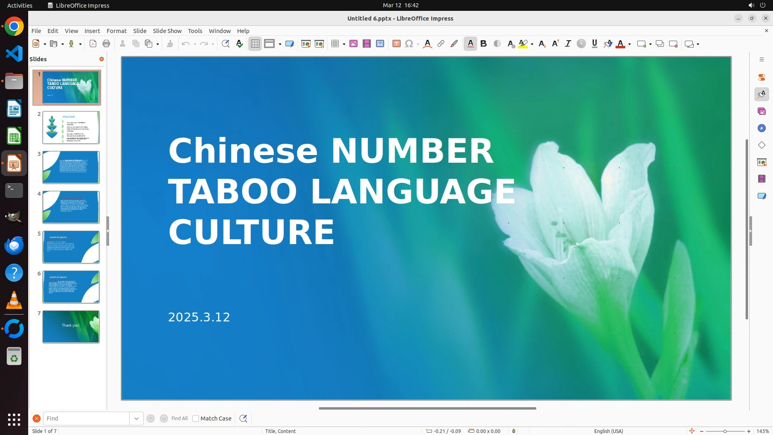This screenshot has width=773, height=435.
Task: Toggle Italic text formatting
Action: (x=568, y=44)
